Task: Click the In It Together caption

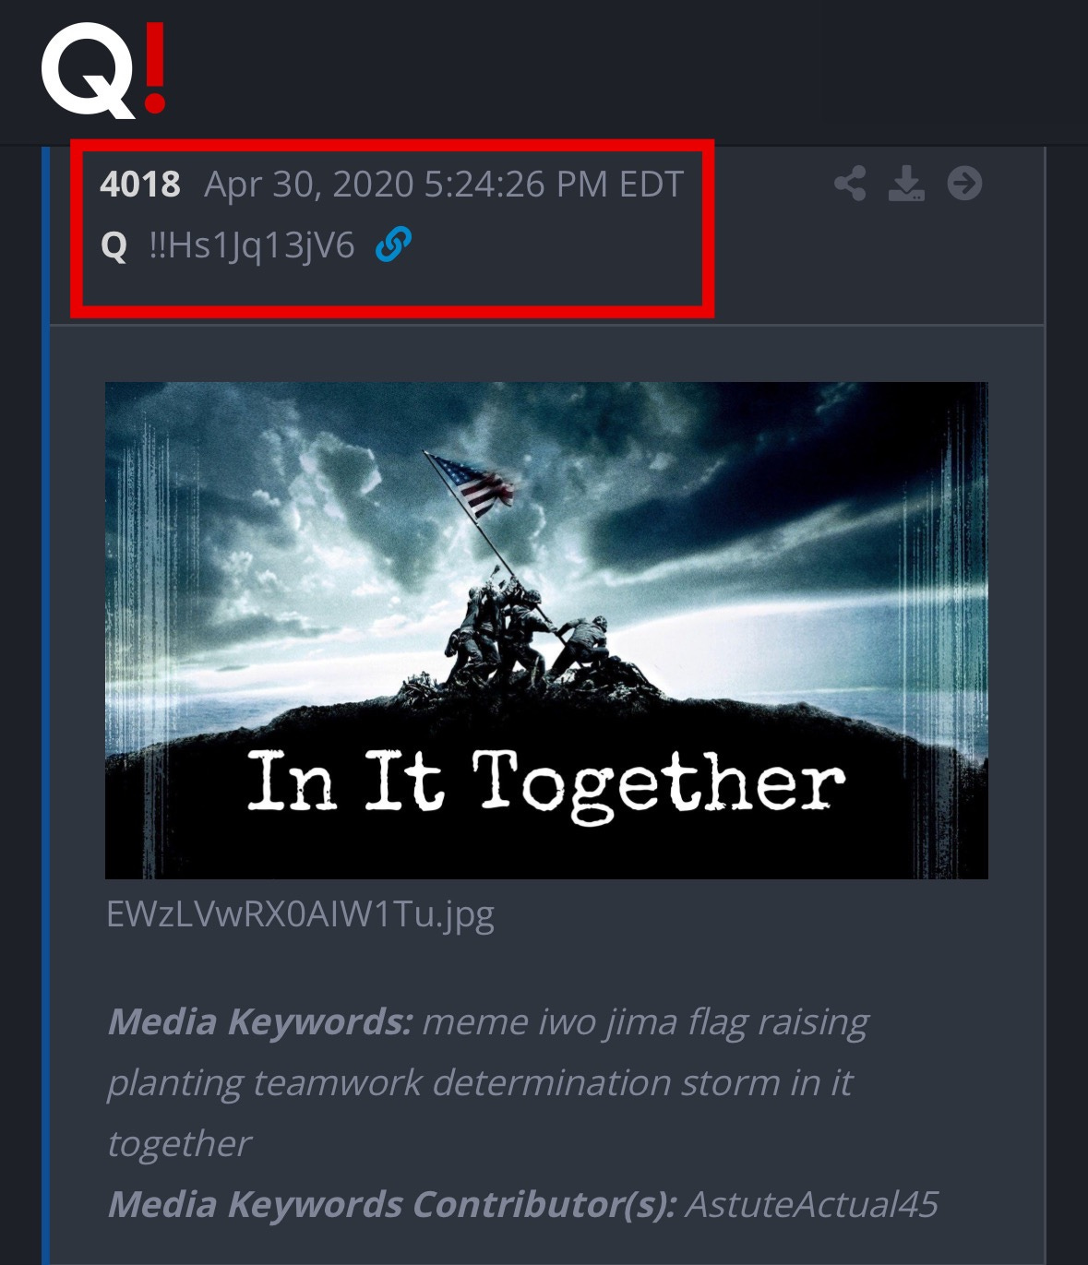Action: [546, 784]
